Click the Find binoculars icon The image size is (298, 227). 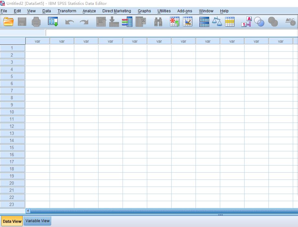[158, 22]
